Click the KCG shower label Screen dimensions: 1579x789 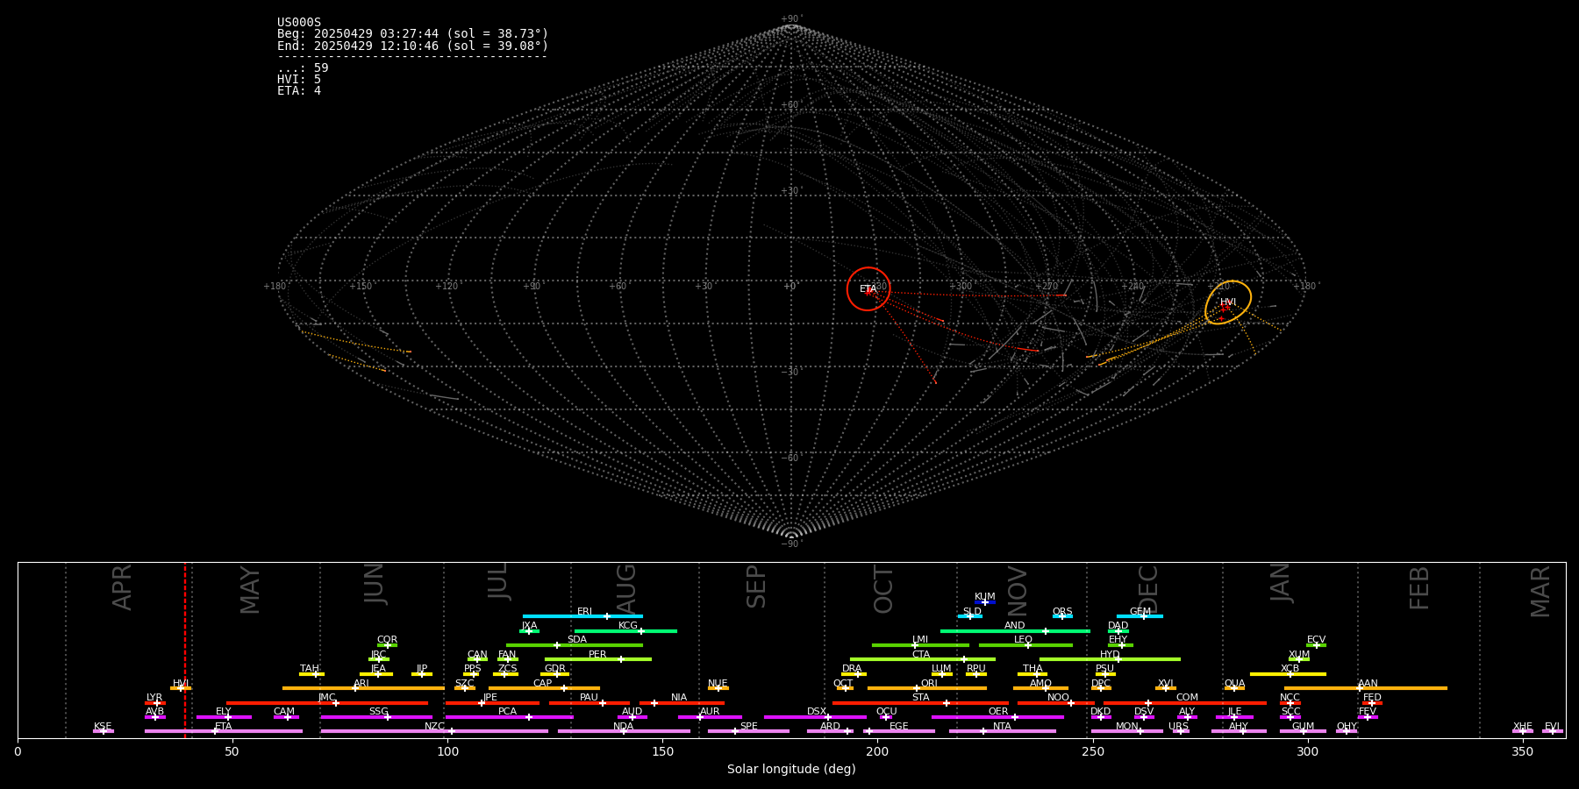(x=628, y=625)
